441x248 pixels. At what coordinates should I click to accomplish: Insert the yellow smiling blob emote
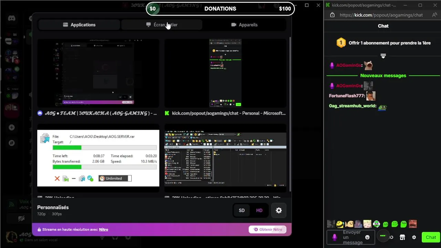349,224
